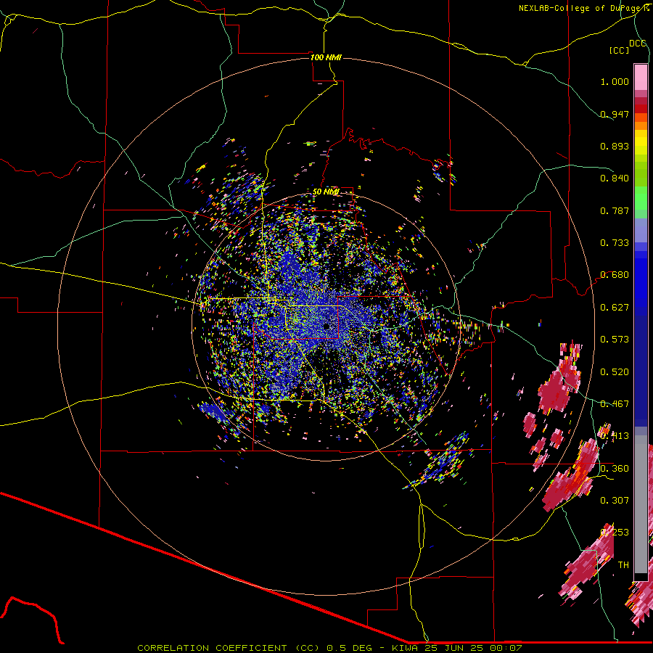The image size is (653, 653).
Task: Click the Correlation Coefficient caption at the bottom
Action: pyautogui.click(x=329, y=648)
